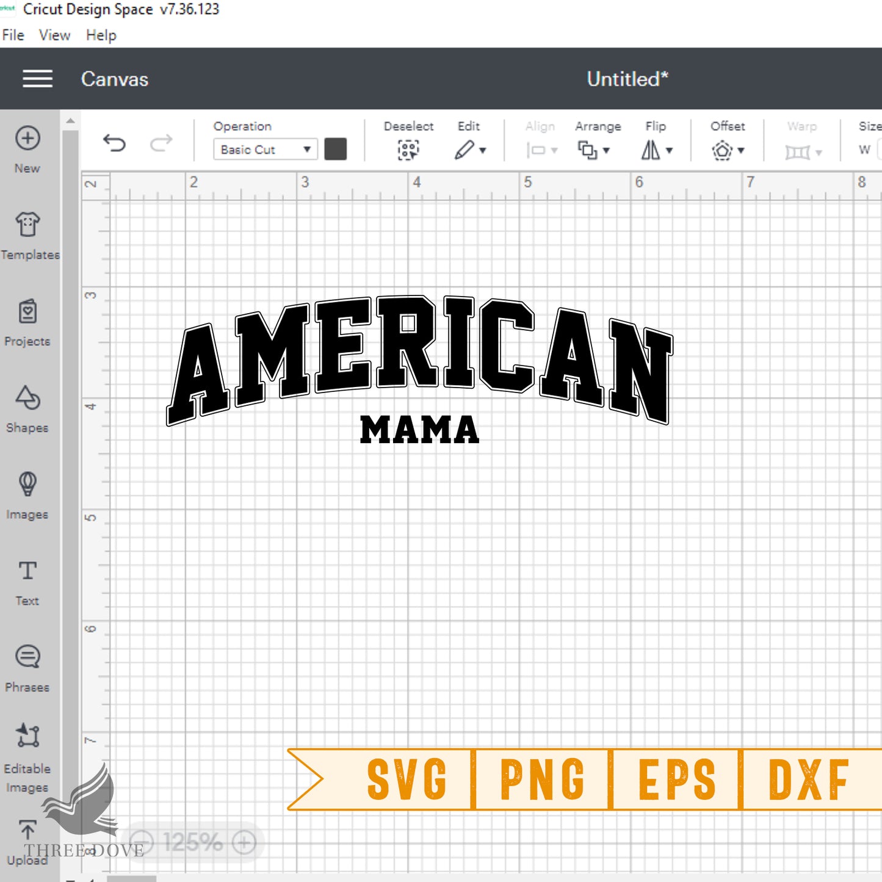882x882 pixels.
Task: Zoom in with the plus button
Action: tap(244, 843)
